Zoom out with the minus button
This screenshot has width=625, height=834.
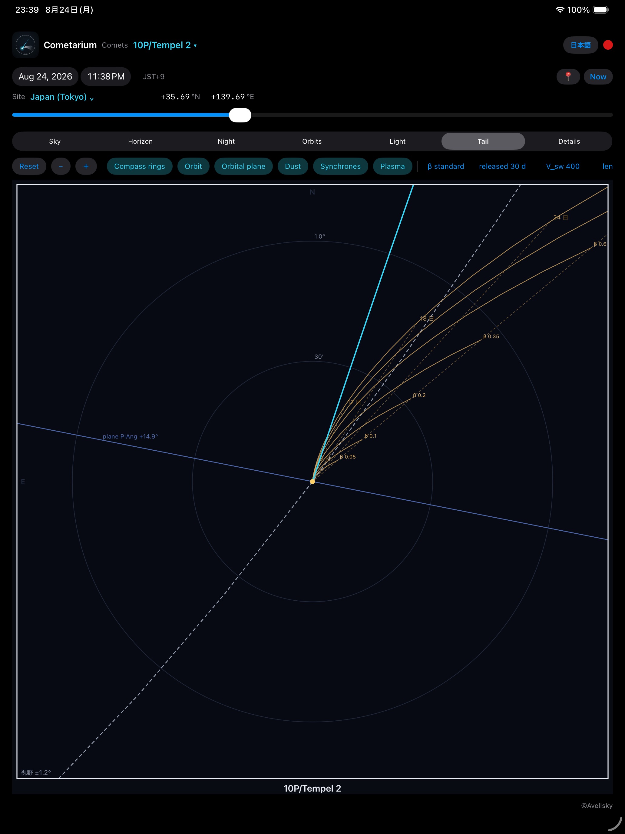tap(61, 166)
